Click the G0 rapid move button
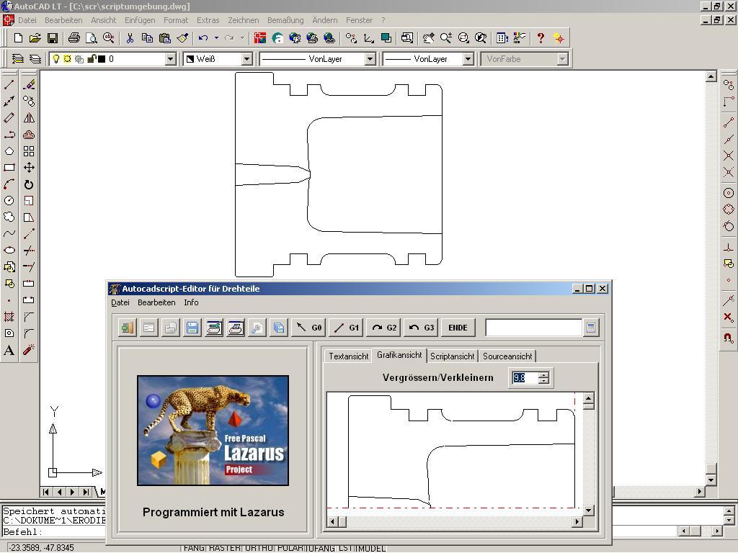This screenshot has height=553, width=738. click(308, 328)
